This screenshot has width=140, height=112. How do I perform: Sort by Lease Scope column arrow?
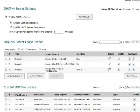click(x=59, y=55)
